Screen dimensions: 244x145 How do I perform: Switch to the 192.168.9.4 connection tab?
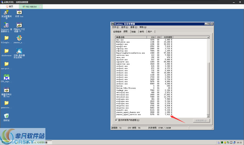pos(32,6)
